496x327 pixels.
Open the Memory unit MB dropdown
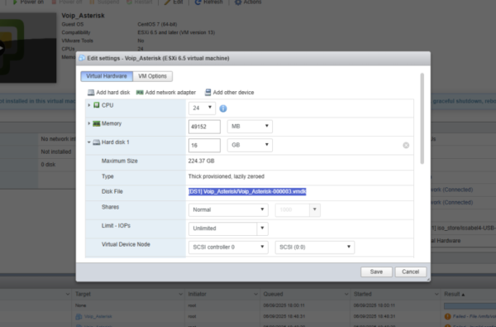pos(250,126)
